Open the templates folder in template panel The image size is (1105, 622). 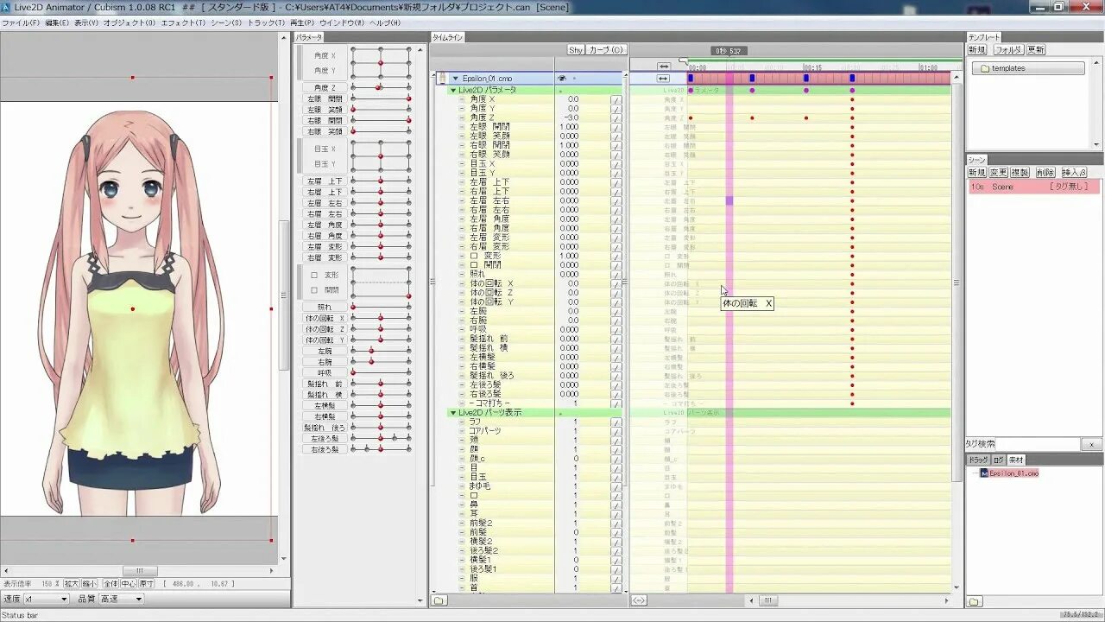point(1028,68)
